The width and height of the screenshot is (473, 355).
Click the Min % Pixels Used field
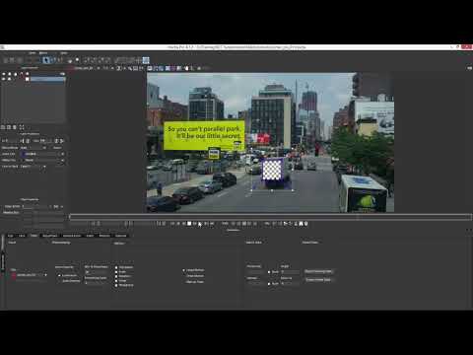[x=96, y=272]
